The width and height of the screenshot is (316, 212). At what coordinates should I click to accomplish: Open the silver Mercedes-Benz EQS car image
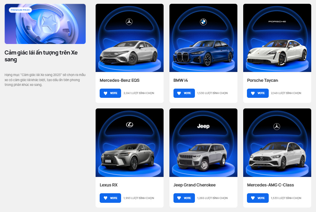click(x=129, y=53)
